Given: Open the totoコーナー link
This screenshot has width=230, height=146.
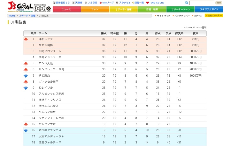Looking at the screenshot, I should pyautogui.click(x=214, y=16).
